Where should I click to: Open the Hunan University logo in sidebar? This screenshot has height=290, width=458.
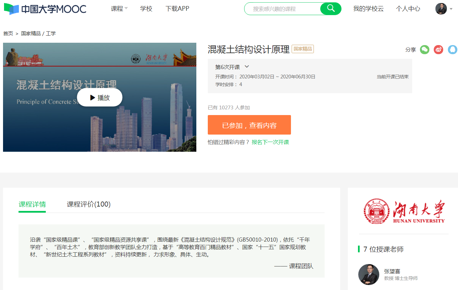(x=404, y=212)
